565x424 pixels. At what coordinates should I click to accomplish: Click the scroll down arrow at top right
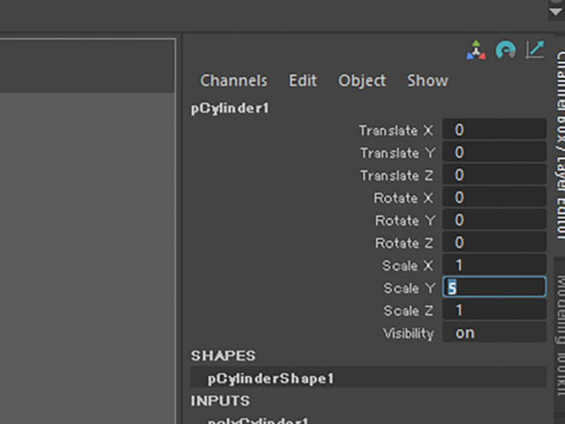(x=555, y=12)
